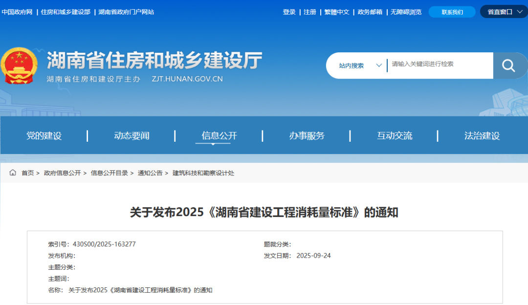Click the 登录 link

[x=289, y=12]
